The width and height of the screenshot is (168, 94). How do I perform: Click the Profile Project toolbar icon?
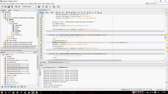(58, 7)
